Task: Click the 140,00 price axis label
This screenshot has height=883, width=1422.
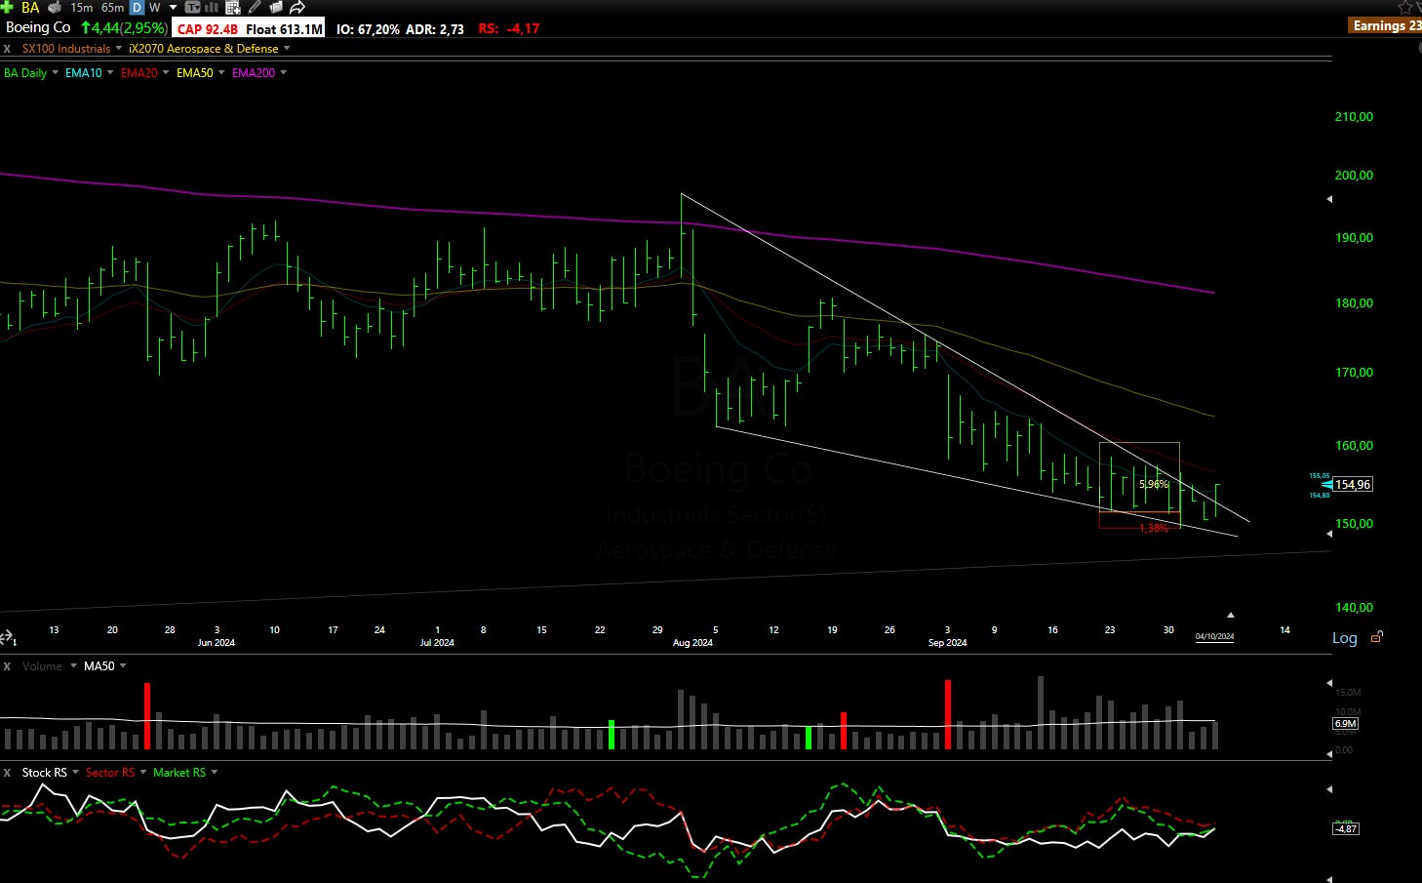Action: pos(1354,607)
